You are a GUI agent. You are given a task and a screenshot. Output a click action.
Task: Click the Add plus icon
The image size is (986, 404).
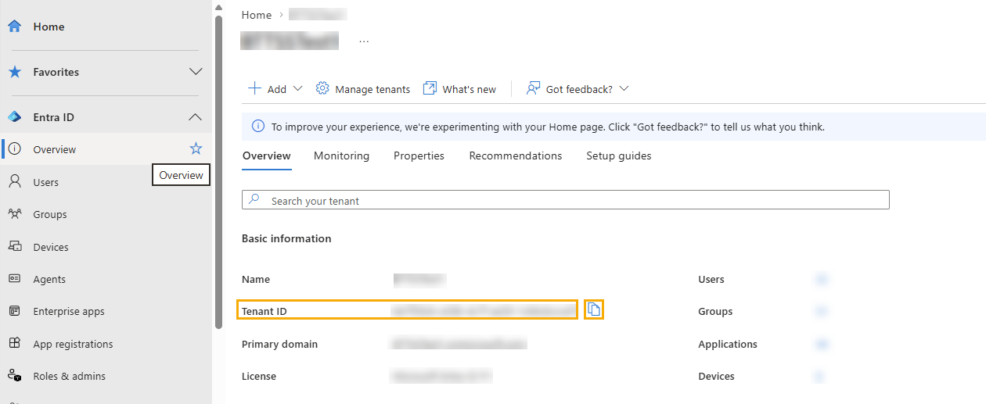coord(254,88)
